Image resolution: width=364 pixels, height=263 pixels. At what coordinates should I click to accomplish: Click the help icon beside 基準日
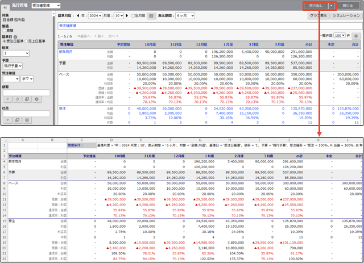tap(15, 37)
